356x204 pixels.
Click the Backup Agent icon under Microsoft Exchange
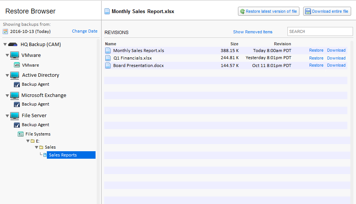coord(17,104)
